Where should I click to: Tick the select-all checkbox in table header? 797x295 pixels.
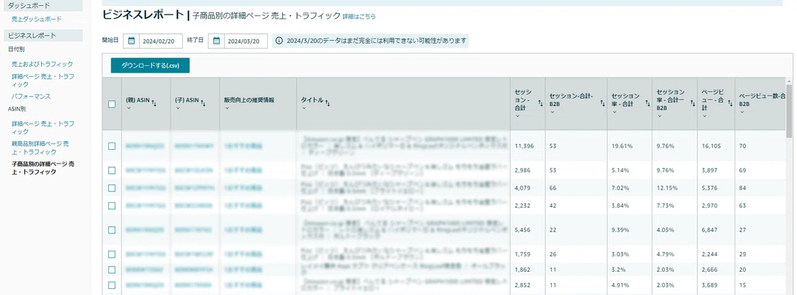pyautogui.click(x=112, y=103)
